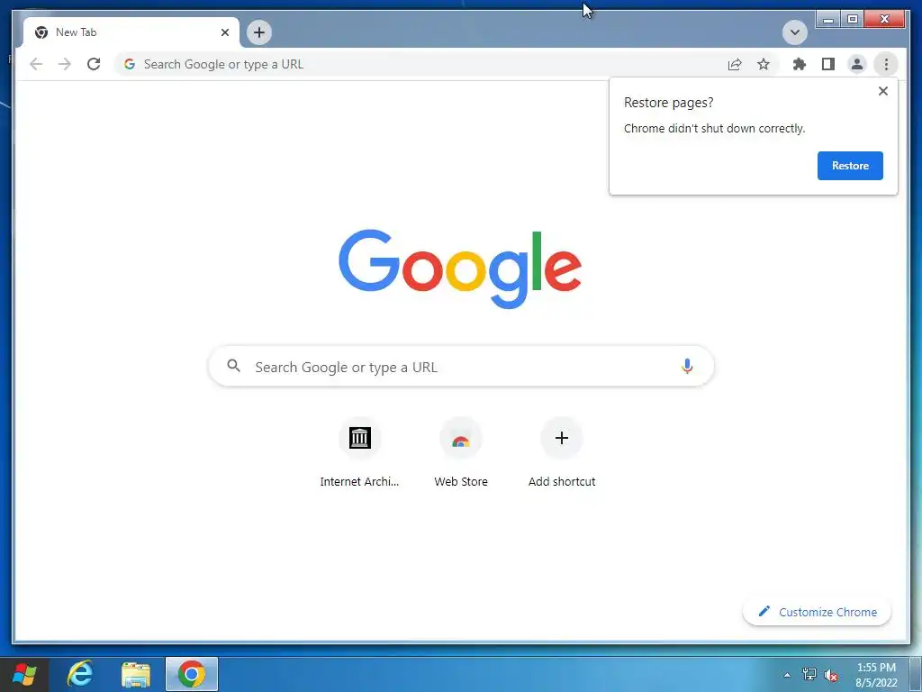Open the Extensions puzzle icon
922x692 pixels.
800,64
